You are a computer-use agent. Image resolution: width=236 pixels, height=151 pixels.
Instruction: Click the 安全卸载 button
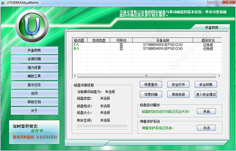[206, 85]
